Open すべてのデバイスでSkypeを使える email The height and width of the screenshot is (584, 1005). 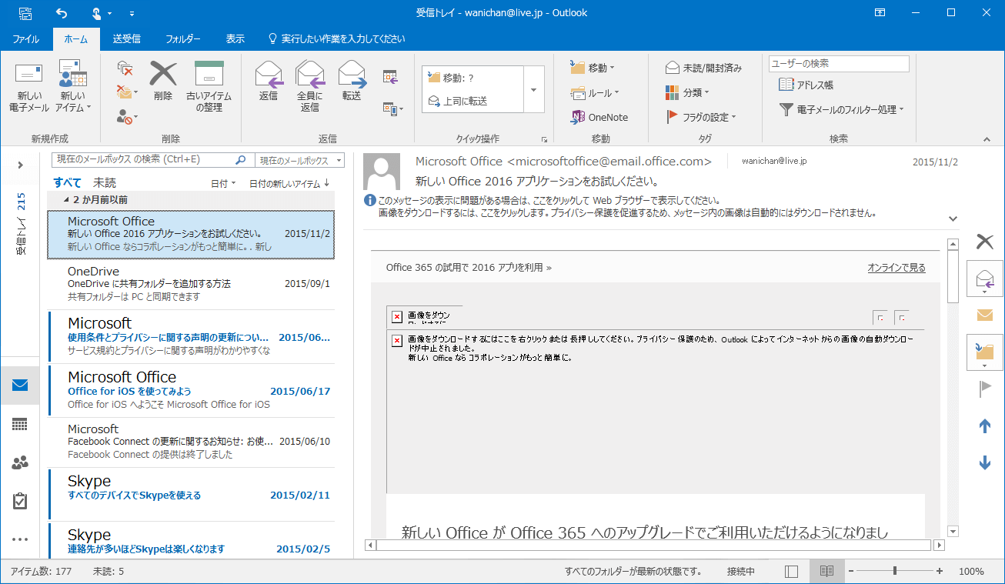coord(191,494)
